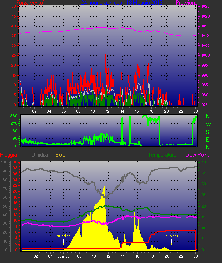Click the Pressione legend label
222x263 pixels.
(x=186, y=3)
